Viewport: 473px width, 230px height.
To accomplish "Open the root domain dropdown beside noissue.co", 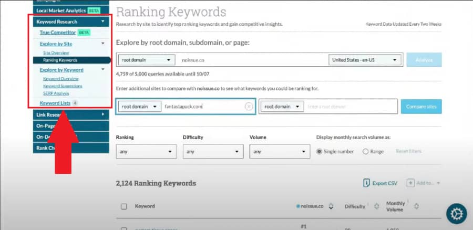I will click(x=146, y=60).
